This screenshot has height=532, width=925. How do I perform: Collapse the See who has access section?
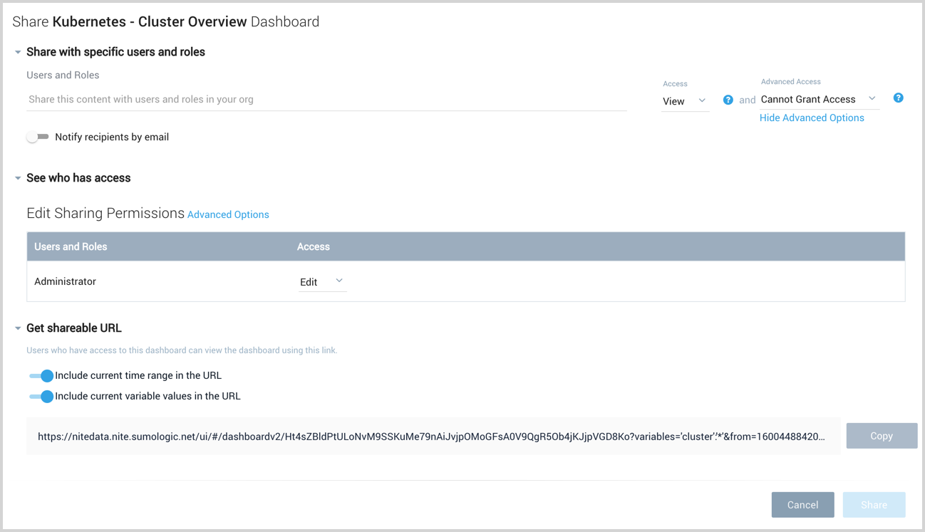[17, 177]
